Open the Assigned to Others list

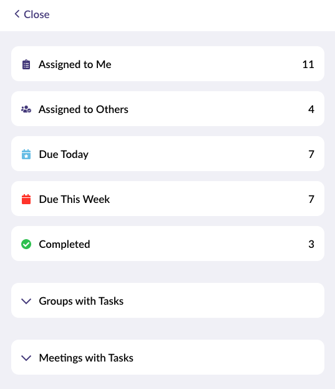[168, 109]
